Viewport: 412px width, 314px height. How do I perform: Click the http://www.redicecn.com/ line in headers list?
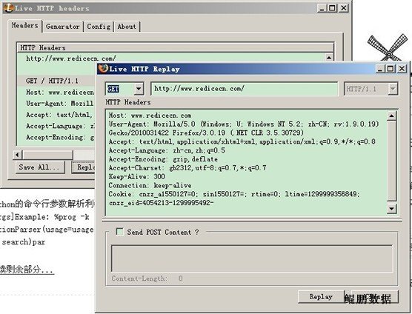(x=71, y=58)
